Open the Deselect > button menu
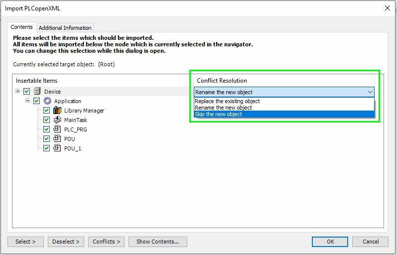Image resolution: width=397 pixels, height=255 pixels. coord(66,242)
